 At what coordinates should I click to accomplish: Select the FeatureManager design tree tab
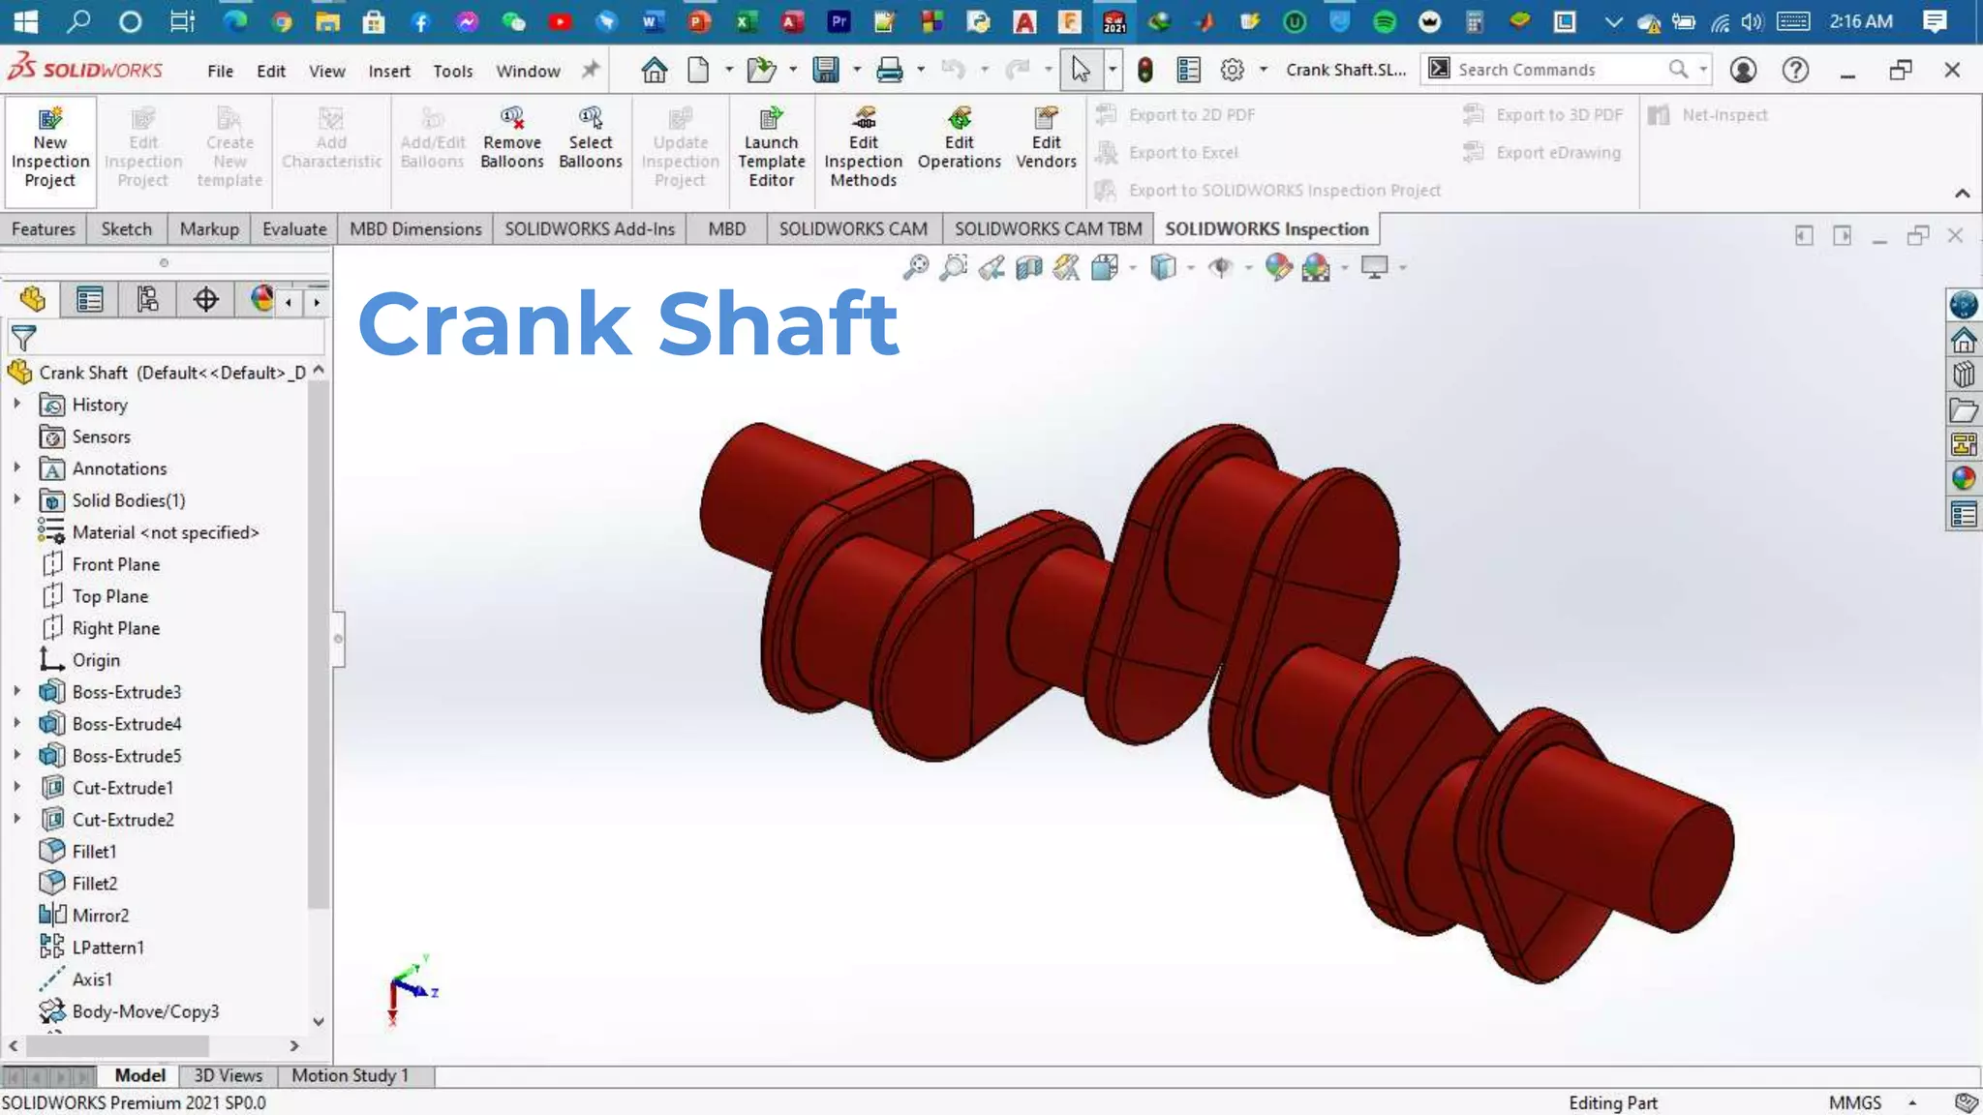(x=32, y=300)
